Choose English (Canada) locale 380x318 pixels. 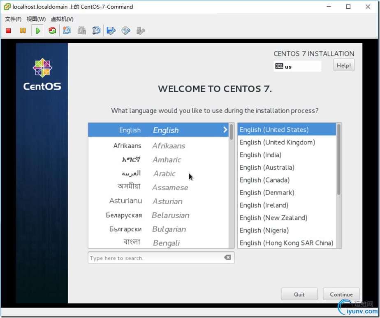[x=287, y=180]
